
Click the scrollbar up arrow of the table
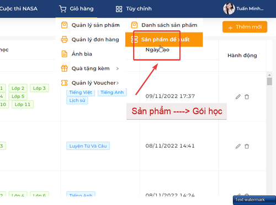pyautogui.click(x=269, y=75)
